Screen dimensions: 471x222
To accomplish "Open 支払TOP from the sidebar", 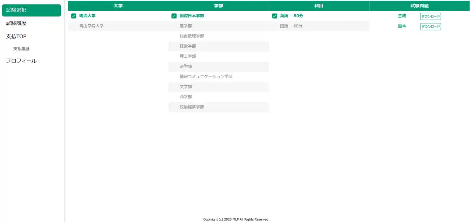I will tap(15, 36).
